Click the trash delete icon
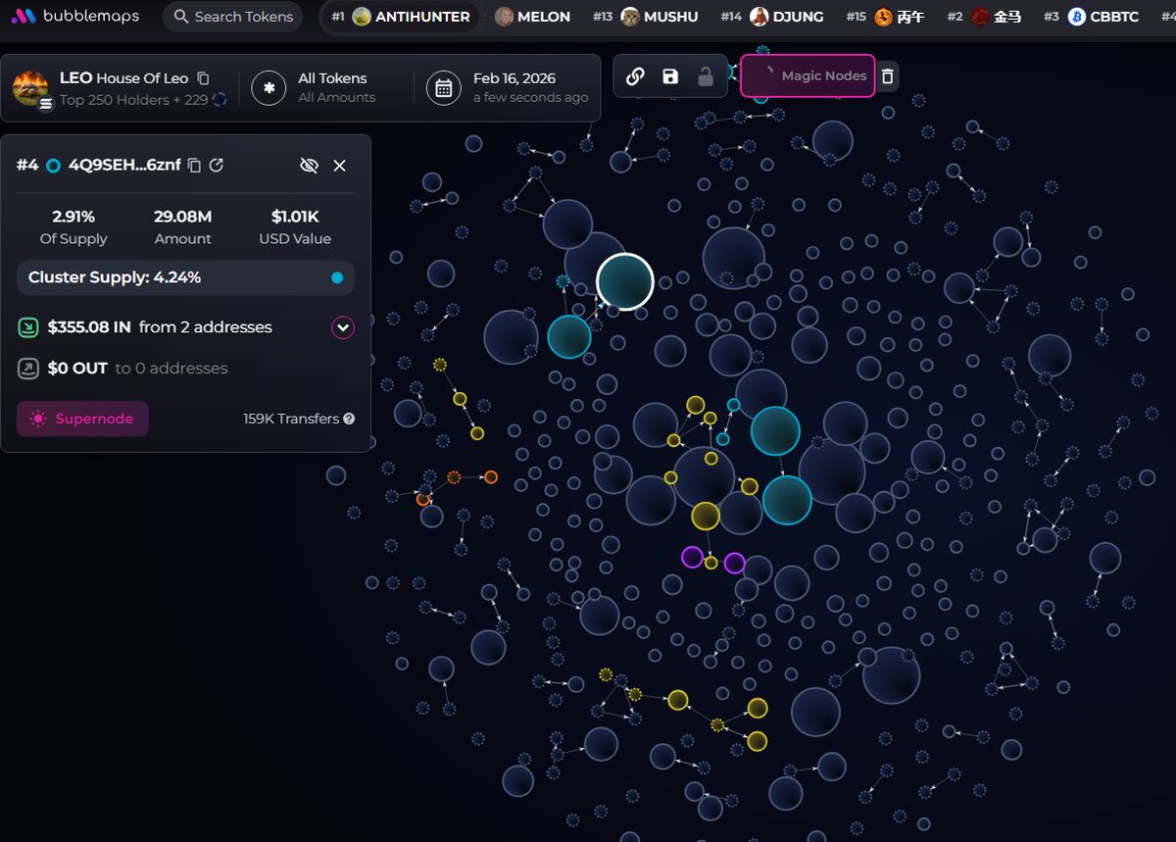Image resolution: width=1176 pixels, height=842 pixels. pyautogui.click(x=887, y=76)
